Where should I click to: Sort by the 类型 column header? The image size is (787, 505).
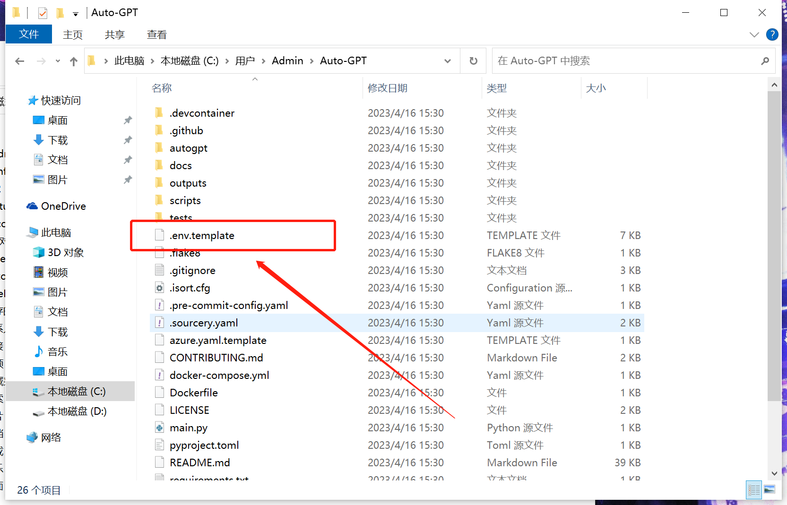coord(497,88)
